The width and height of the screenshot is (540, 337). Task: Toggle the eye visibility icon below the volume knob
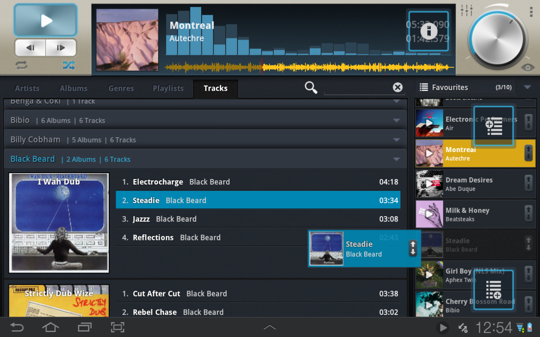click(x=528, y=67)
